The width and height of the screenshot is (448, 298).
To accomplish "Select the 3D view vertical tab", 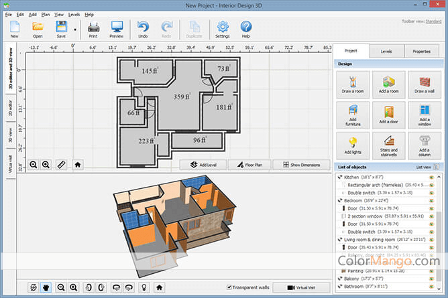I will (11, 136).
